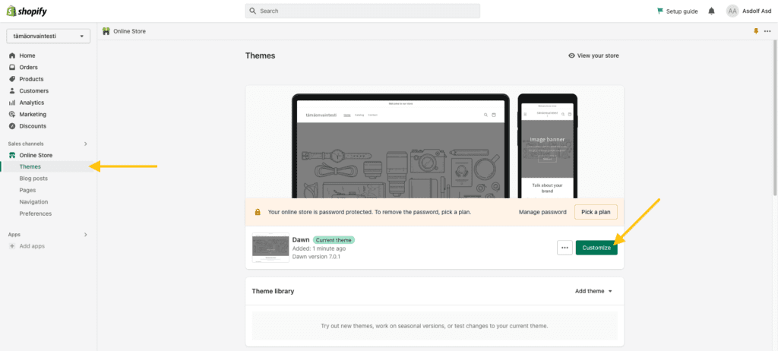Click the Analytics bar chart icon

pos(12,103)
